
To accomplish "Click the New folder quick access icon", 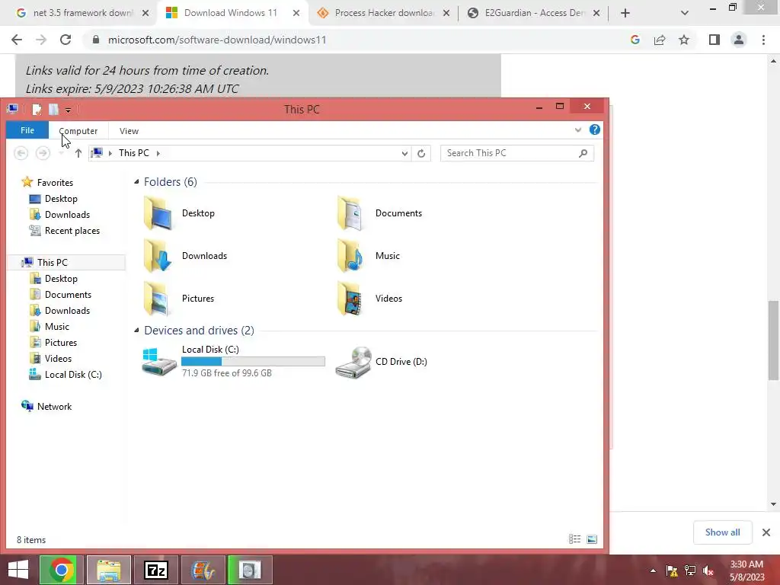I will 54,110.
